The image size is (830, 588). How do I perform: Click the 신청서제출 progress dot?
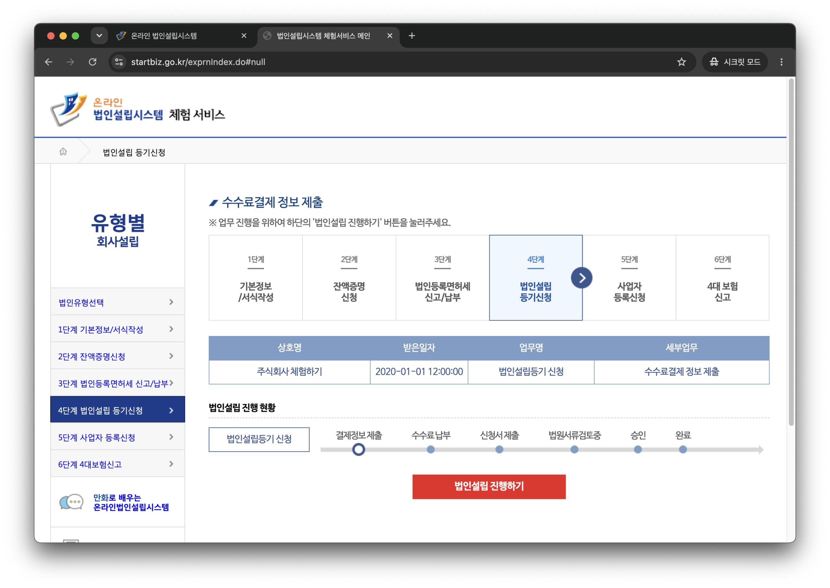499,449
